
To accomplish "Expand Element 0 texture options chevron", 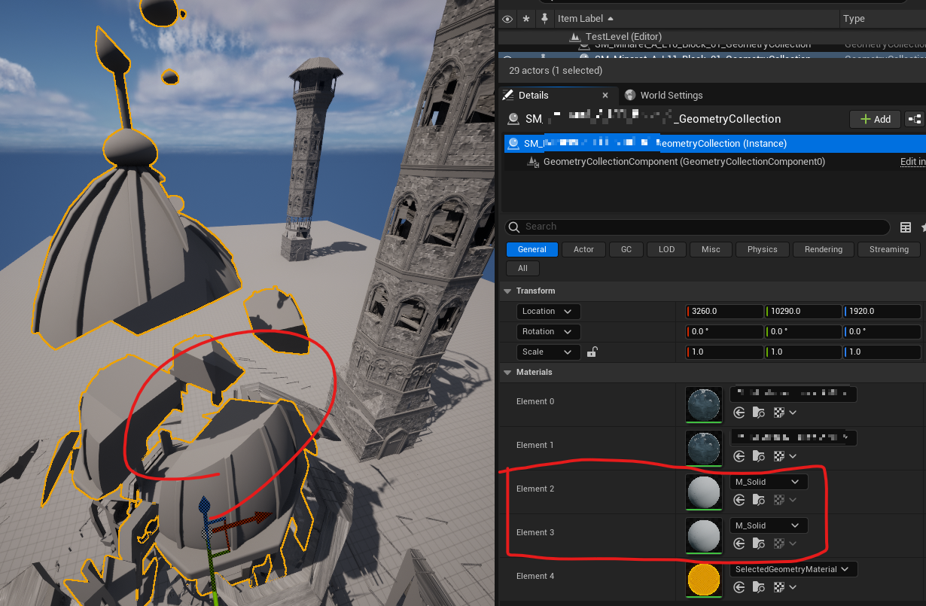I will point(793,413).
